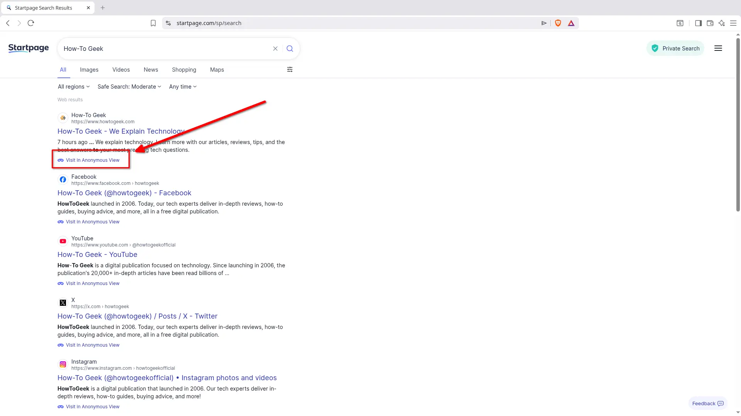741x416 pixels.
Task: Open 'How-To Geek (@howtogeek) - Facebook' result
Action: 124,193
